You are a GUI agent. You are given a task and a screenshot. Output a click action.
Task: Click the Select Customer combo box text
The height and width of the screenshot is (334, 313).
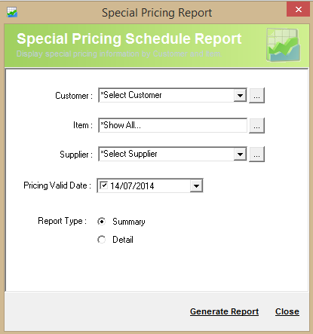[x=166, y=95]
